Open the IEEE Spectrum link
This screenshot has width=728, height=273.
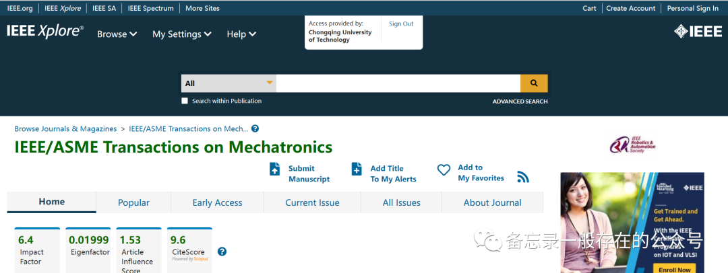[151, 8]
